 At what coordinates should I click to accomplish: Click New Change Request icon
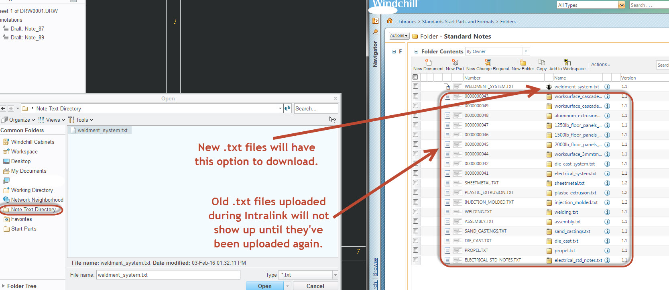pyautogui.click(x=488, y=62)
